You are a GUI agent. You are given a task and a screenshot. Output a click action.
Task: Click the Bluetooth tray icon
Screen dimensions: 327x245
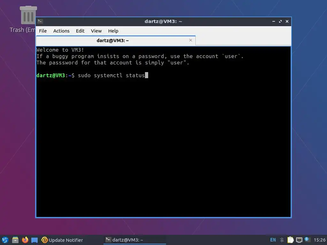(282, 240)
